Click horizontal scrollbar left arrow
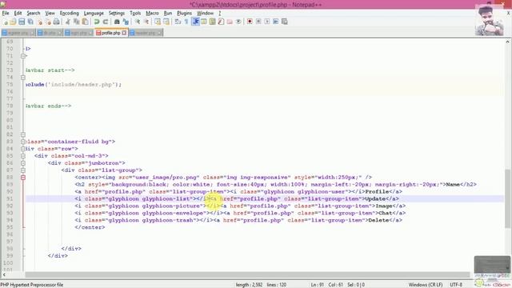This screenshot has width=512, height=288. [x=4, y=275]
